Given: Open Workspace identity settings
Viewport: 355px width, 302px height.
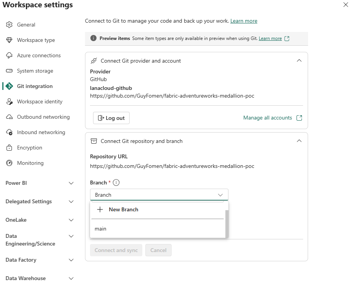Looking at the screenshot, I should click(x=40, y=101).
